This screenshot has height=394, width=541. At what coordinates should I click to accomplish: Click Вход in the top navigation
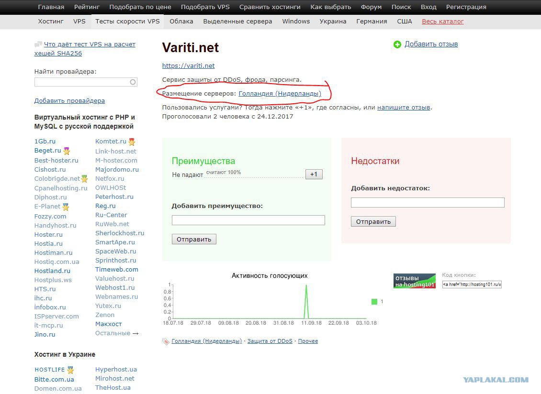tap(428, 7)
